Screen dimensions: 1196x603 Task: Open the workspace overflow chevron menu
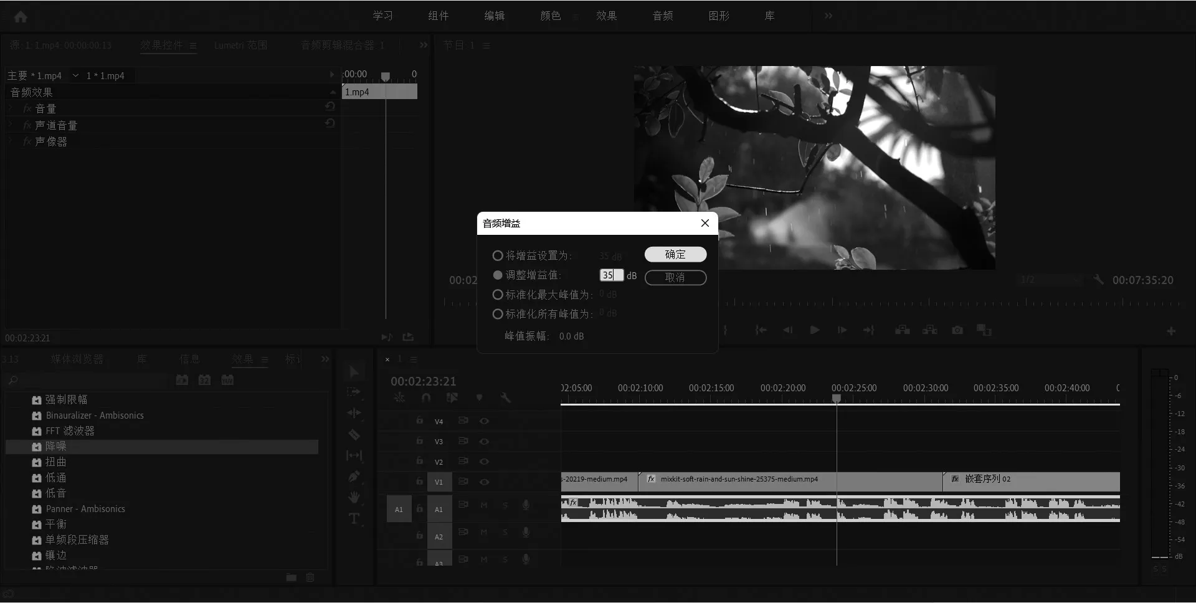coord(828,16)
